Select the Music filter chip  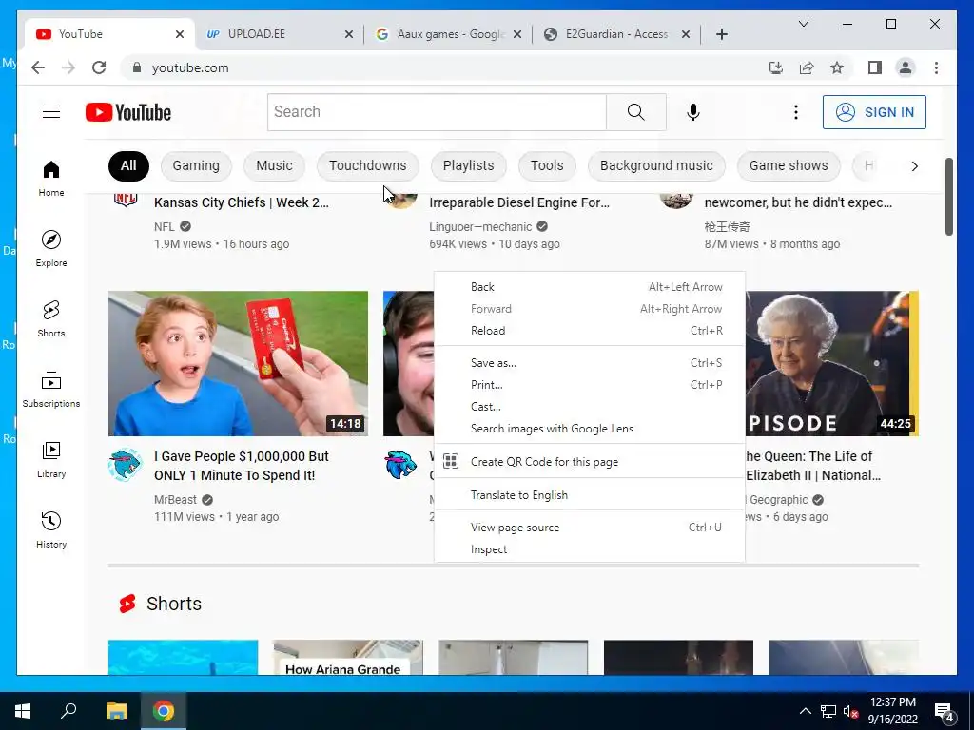[274, 165]
